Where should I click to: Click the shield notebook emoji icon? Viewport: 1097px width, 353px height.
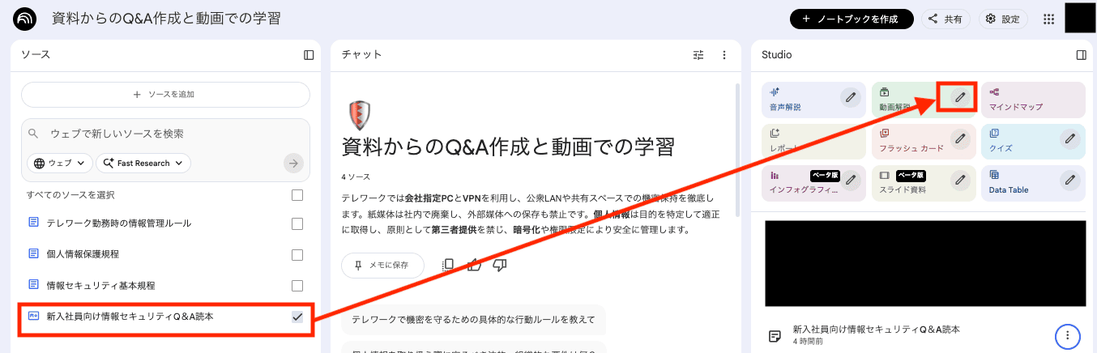358,116
